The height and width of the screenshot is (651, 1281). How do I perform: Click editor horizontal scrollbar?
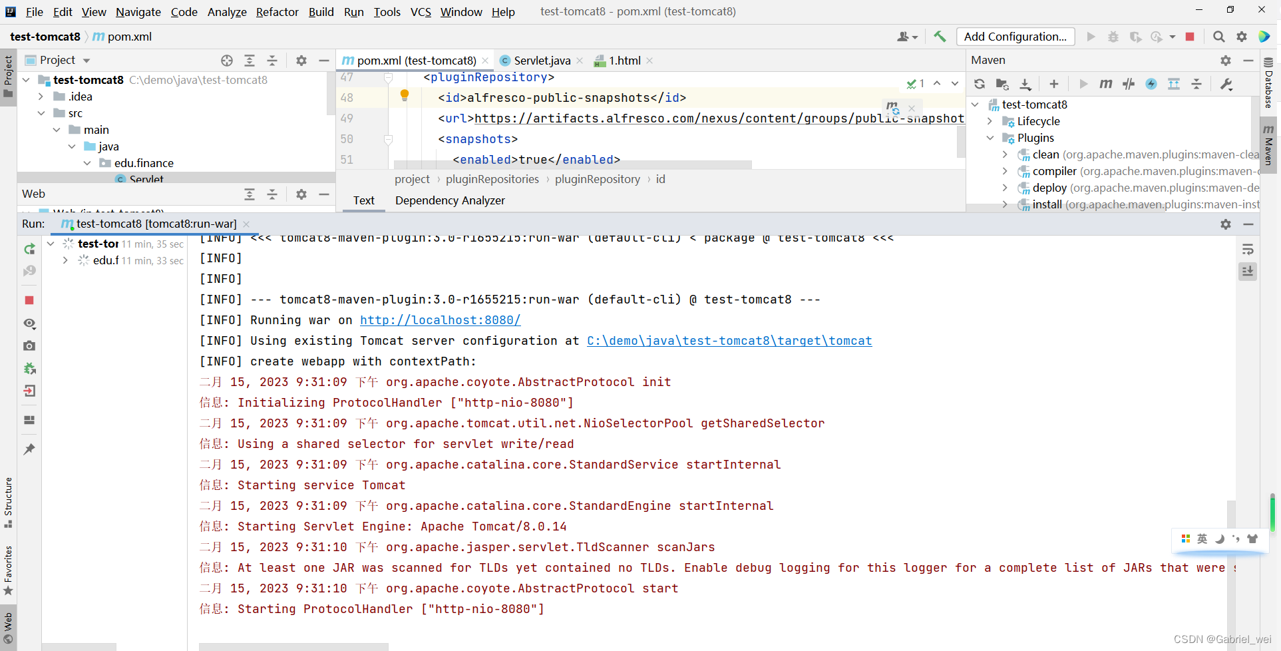point(572,164)
